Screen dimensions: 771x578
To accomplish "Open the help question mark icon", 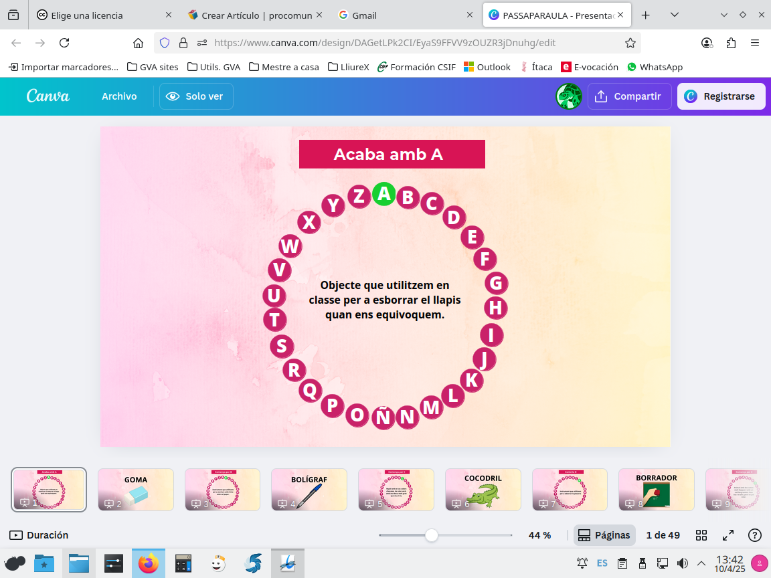I will pyautogui.click(x=755, y=535).
